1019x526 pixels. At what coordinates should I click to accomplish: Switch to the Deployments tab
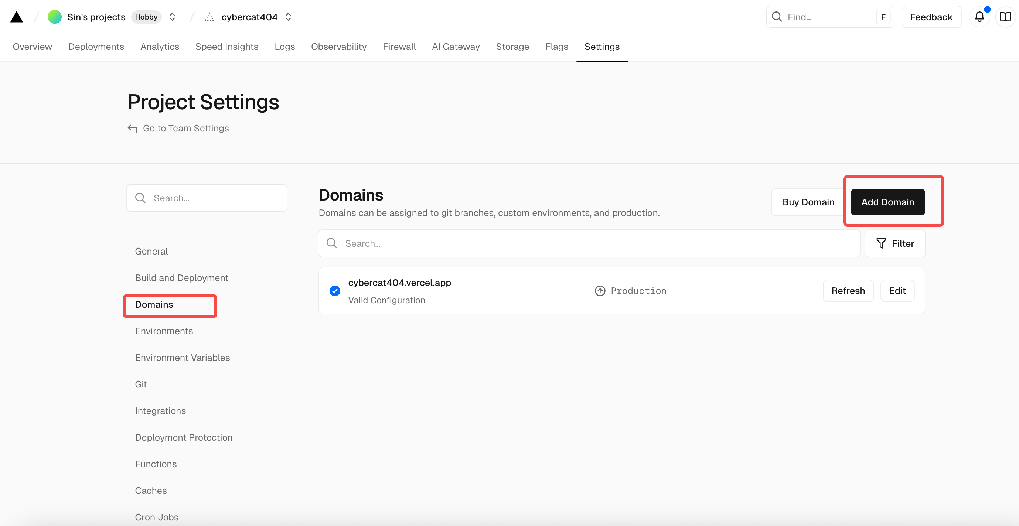tap(96, 47)
